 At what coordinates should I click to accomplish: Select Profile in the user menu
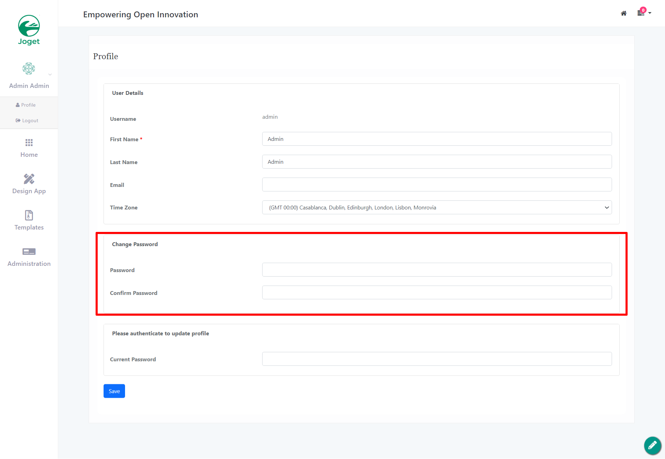(26, 105)
